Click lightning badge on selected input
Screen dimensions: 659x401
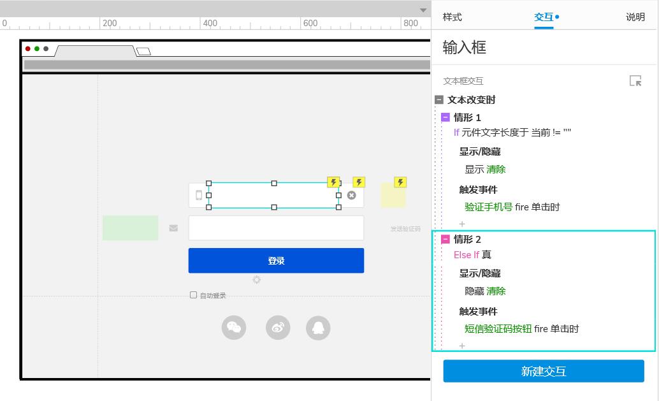pos(333,182)
